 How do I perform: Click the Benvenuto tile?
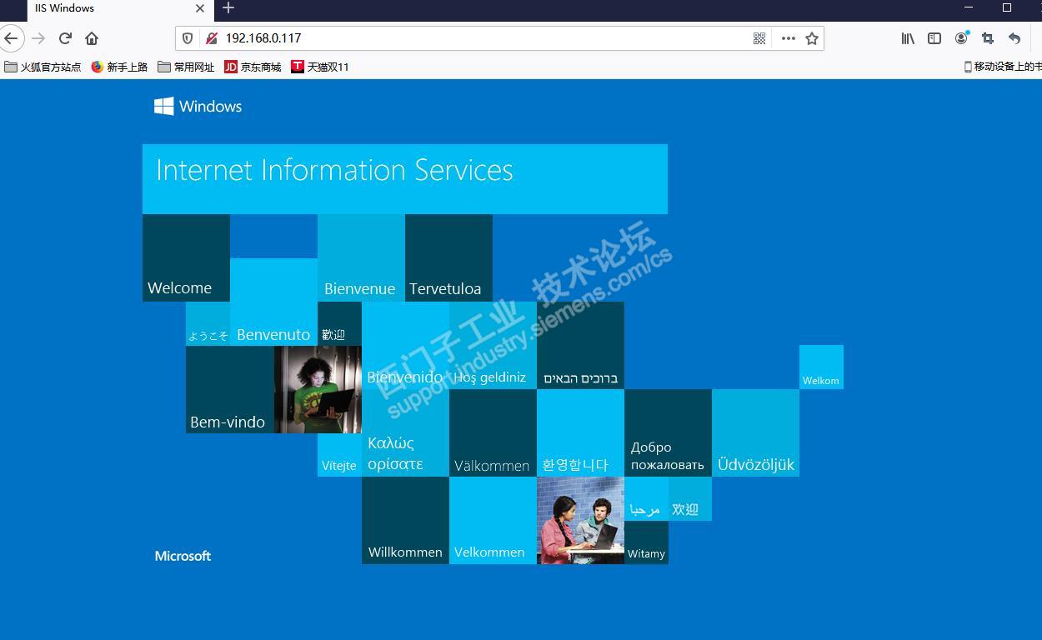point(273,302)
